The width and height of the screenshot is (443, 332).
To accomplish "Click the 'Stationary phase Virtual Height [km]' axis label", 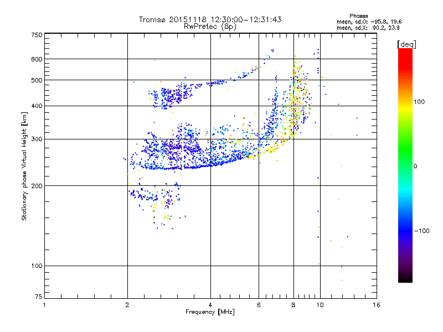I will (x=24, y=167).
